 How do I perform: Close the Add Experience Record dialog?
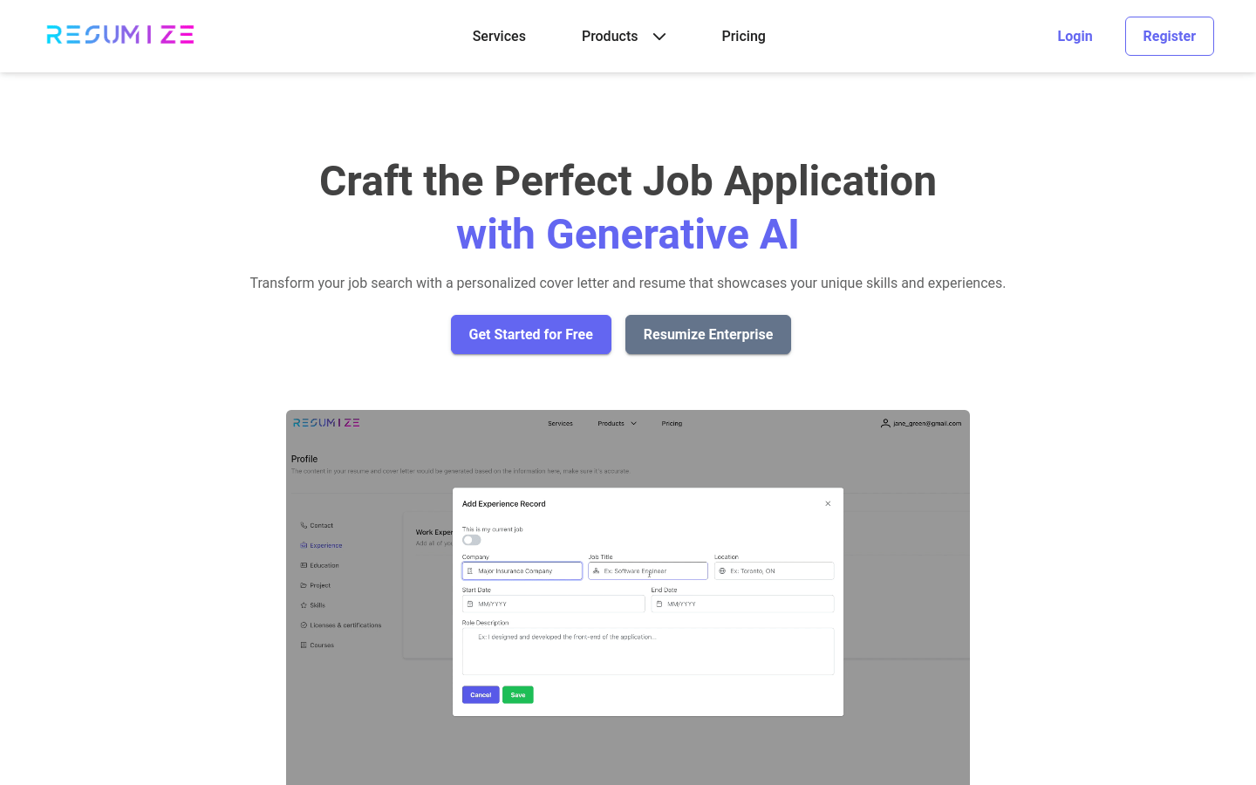(x=828, y=503)
